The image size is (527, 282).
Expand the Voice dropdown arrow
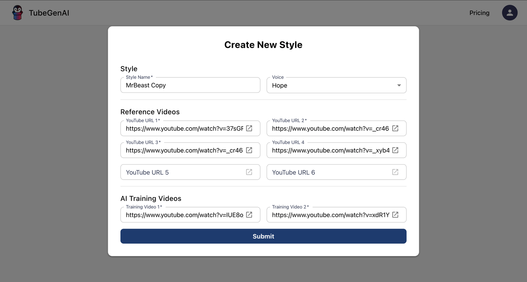pos(399,85)
